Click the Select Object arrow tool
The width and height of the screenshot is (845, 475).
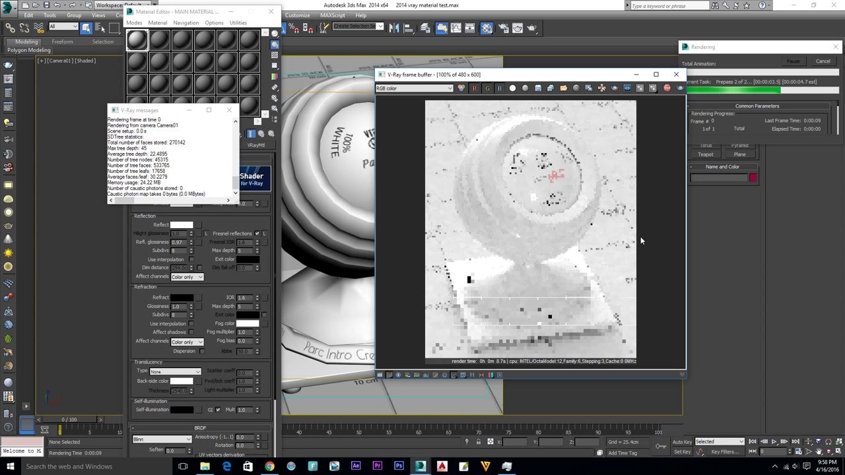click(86, 28)
